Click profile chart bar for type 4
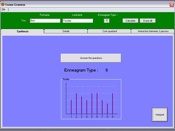The image size is (175, 131). [x=87, y=107]
